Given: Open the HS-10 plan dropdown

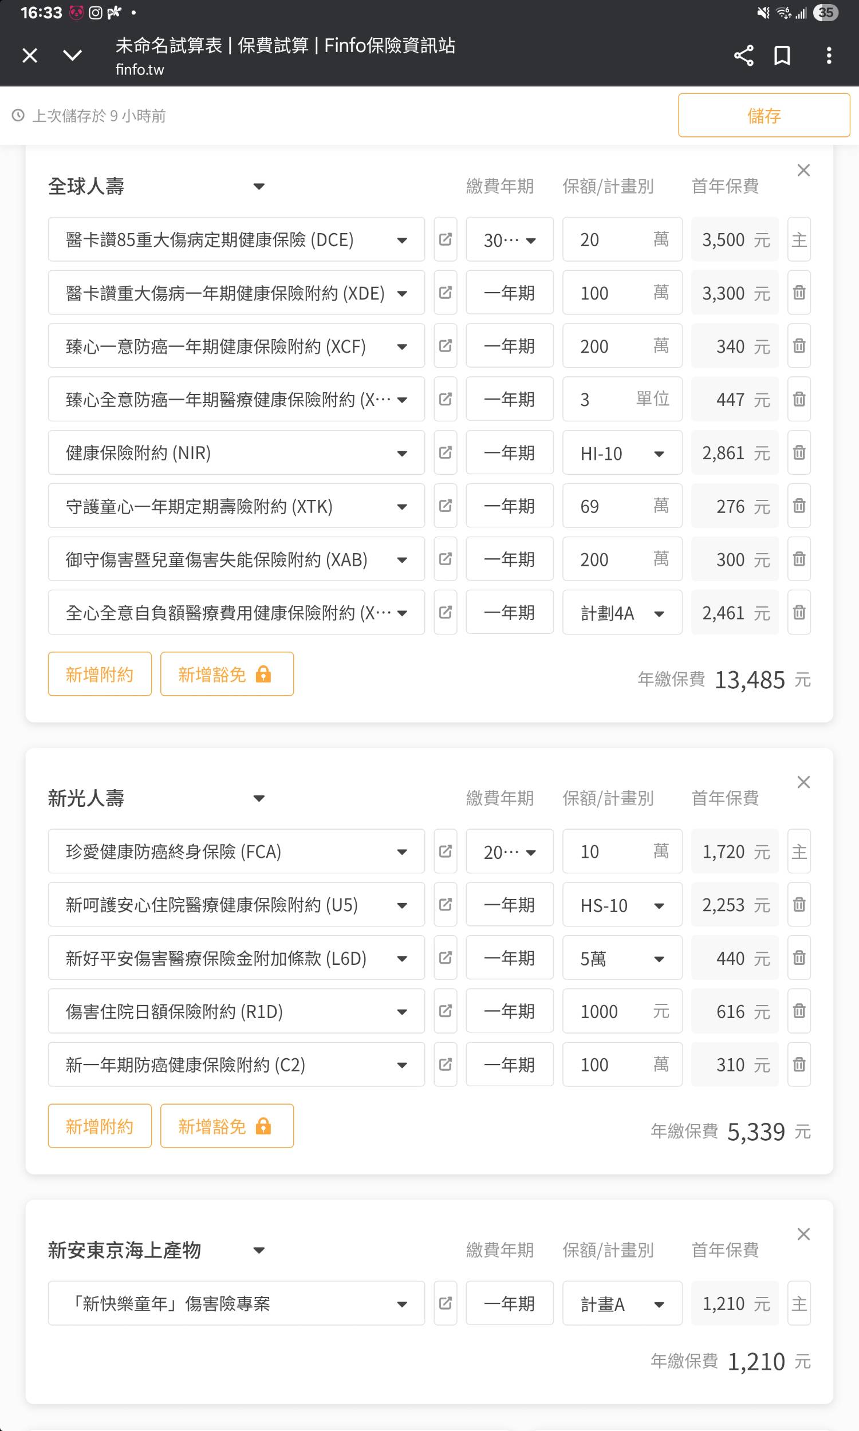Looking at the screenshot, I should pos(622,905).
